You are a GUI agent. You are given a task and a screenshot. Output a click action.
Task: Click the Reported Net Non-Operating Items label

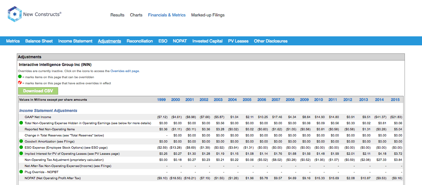(50, 129)
